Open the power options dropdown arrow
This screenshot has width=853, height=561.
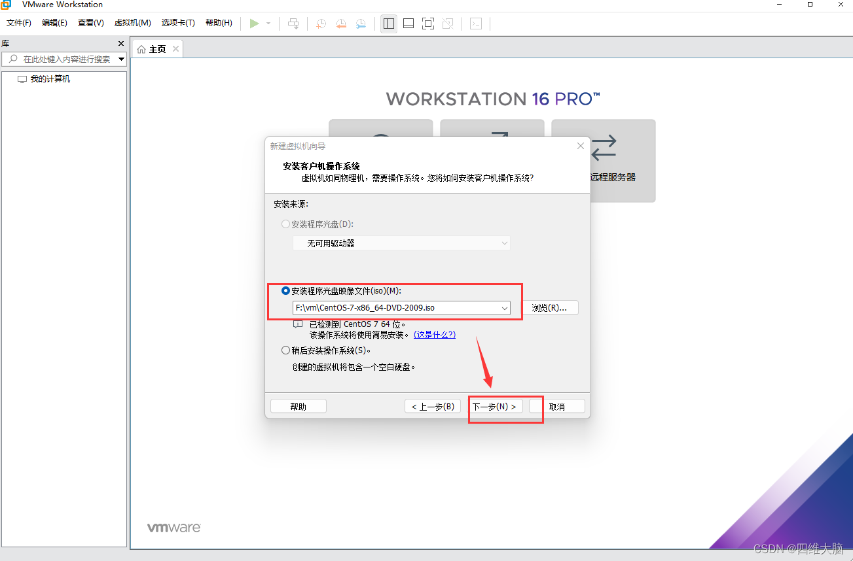click(268, 24)
